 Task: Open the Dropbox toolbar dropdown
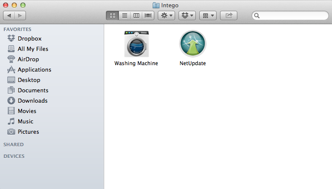point(187,16)
